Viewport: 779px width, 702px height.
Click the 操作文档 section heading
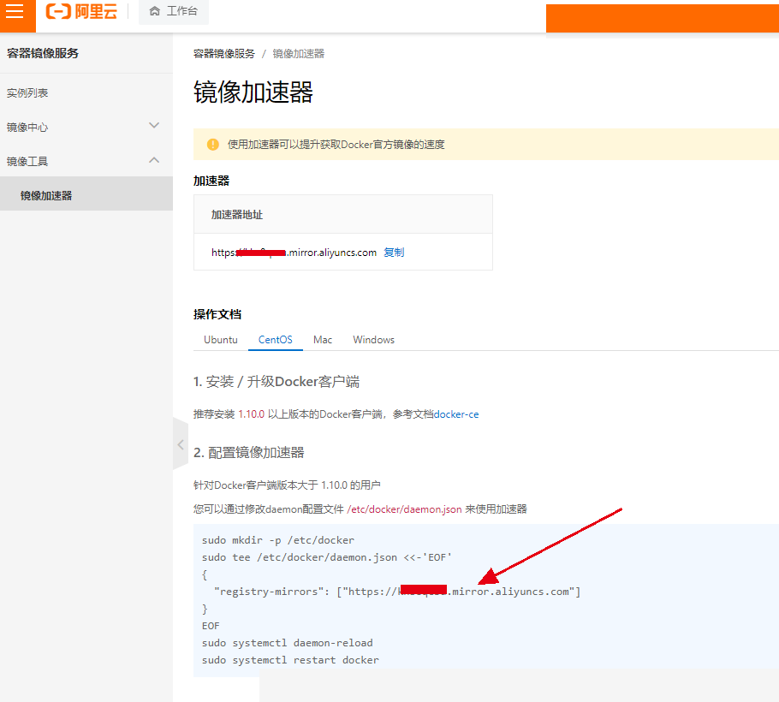click(x=217, y=314)
